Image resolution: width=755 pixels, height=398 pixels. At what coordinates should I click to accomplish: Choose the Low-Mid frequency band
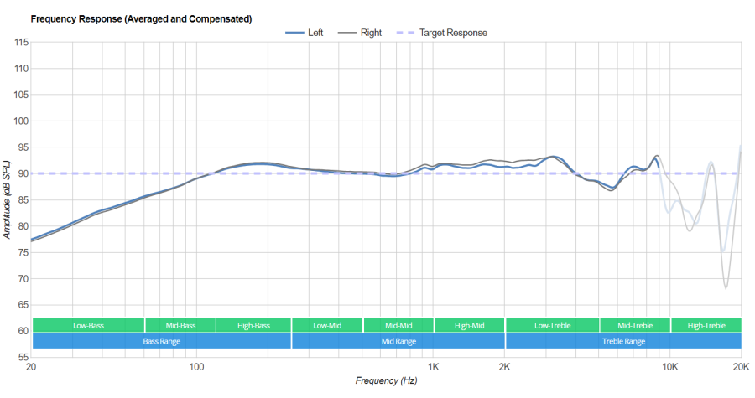pyautogui.click(x=327, y=325)
